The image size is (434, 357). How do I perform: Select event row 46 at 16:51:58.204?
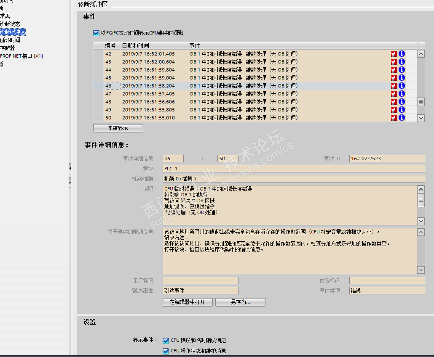(255, 86)
